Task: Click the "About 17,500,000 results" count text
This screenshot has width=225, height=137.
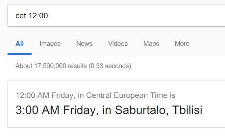Action: click(51, 66)
